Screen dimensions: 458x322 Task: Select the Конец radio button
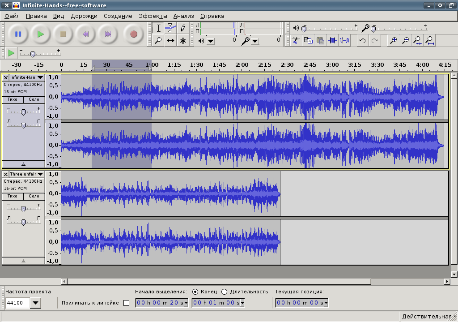click(195, 292)
